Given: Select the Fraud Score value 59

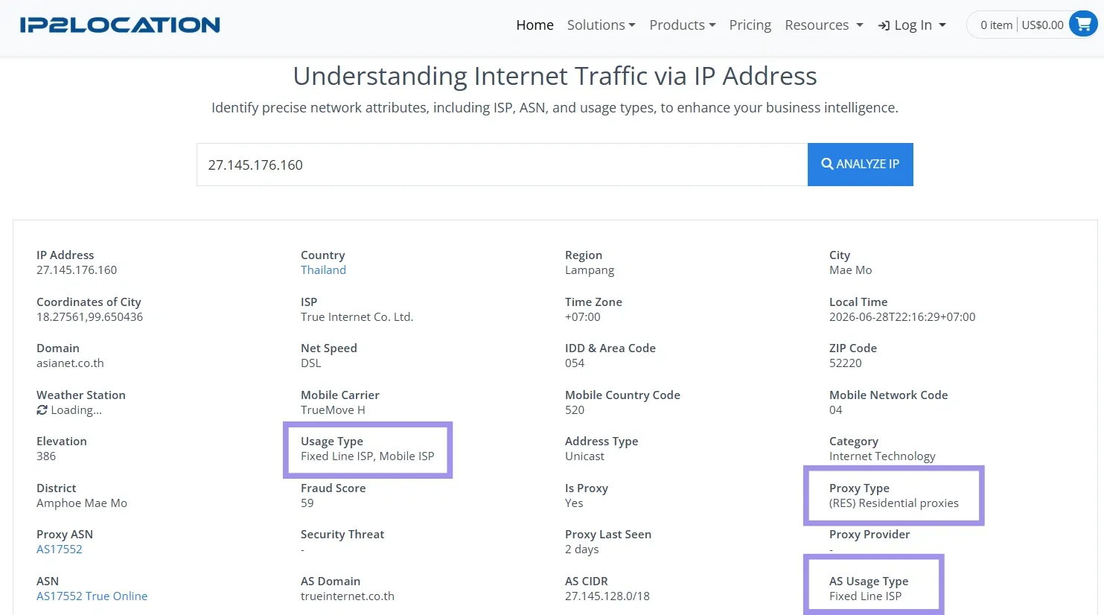Looking at the screenshot, I should click(x=307, y=503).
